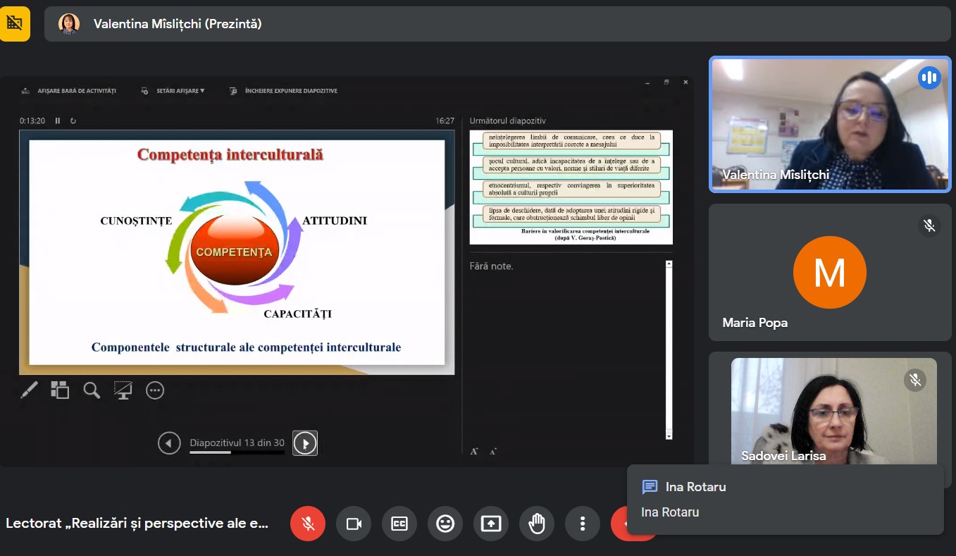Open the Setări Afișare dropdown

click(173, 91)
